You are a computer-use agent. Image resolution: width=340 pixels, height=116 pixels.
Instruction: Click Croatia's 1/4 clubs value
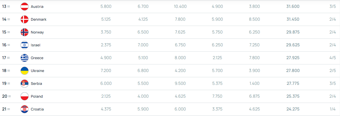coord(332,109)
